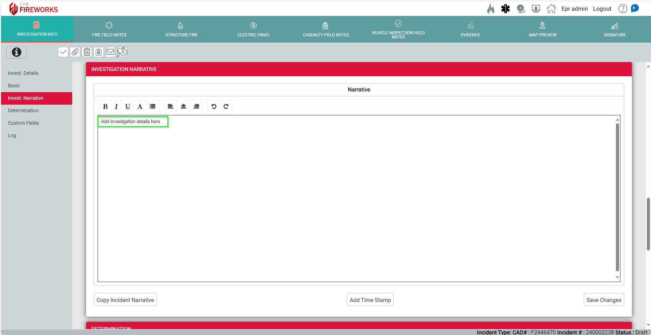Open the EMS star of life icon
This screenshot has width=651, height=335.
[x=506, y=9]
